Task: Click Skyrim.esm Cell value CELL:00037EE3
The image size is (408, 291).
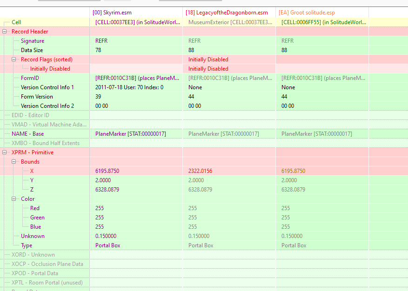Action: [x=138, y=22]
